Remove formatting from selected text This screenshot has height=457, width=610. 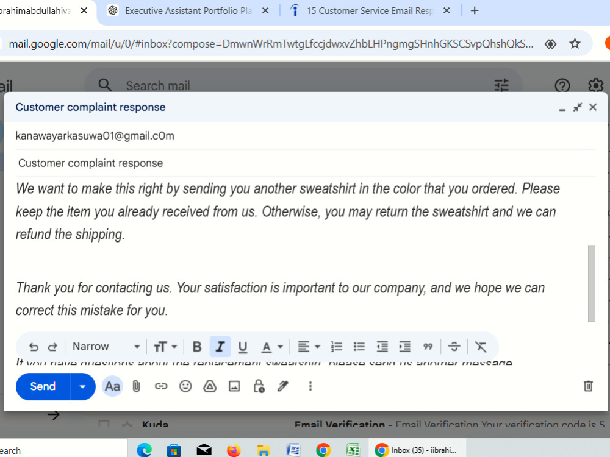[x=481, y=347]
